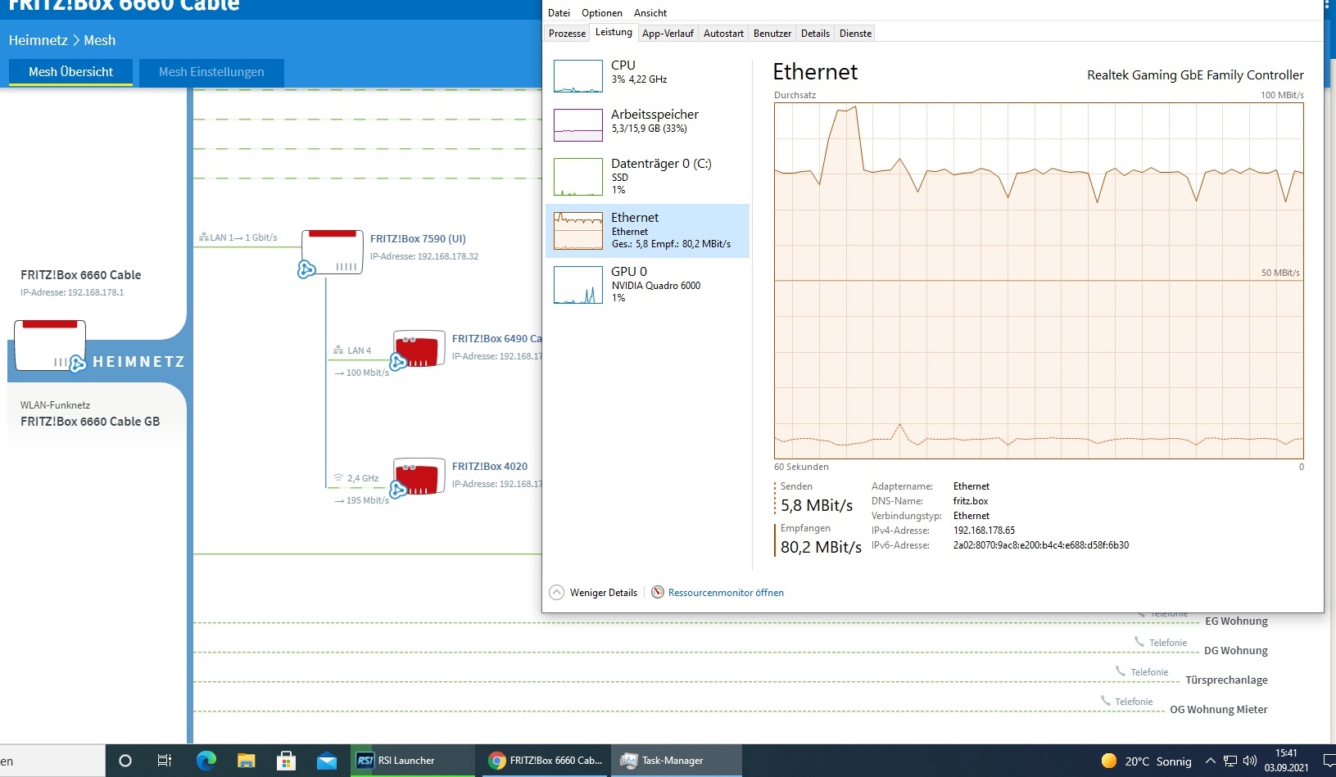
Task: Open Mesh Übersicht tab in FRITZ!Box
Action: (x=70, y=72)
